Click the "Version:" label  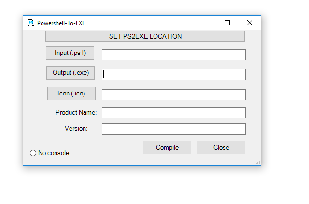(x=76, y=129)
